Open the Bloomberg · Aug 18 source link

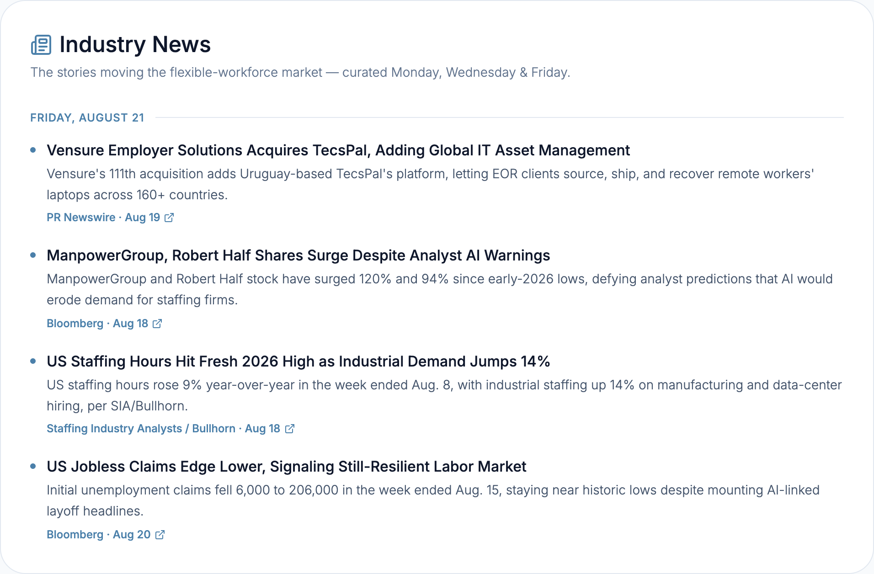pos(104,324)
